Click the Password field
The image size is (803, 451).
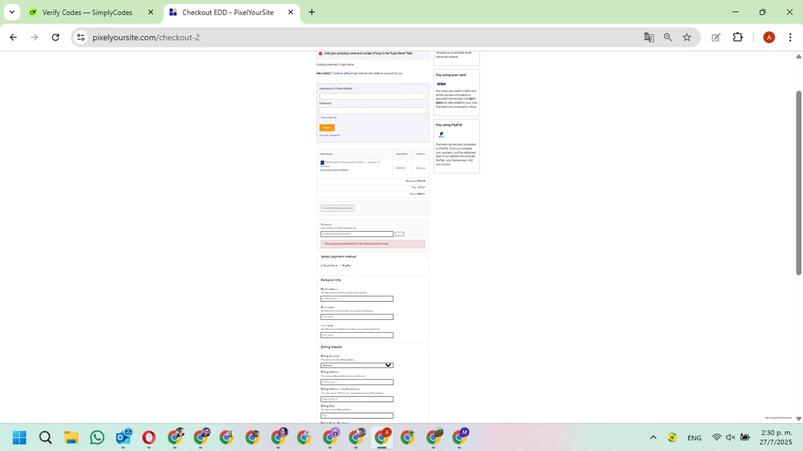pyautogui.click(x=373, y=111)
